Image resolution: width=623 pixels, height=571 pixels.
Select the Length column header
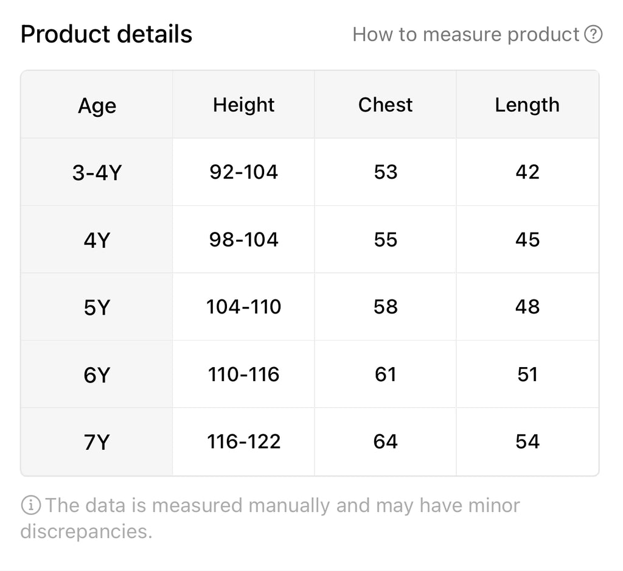pos(527,105)
